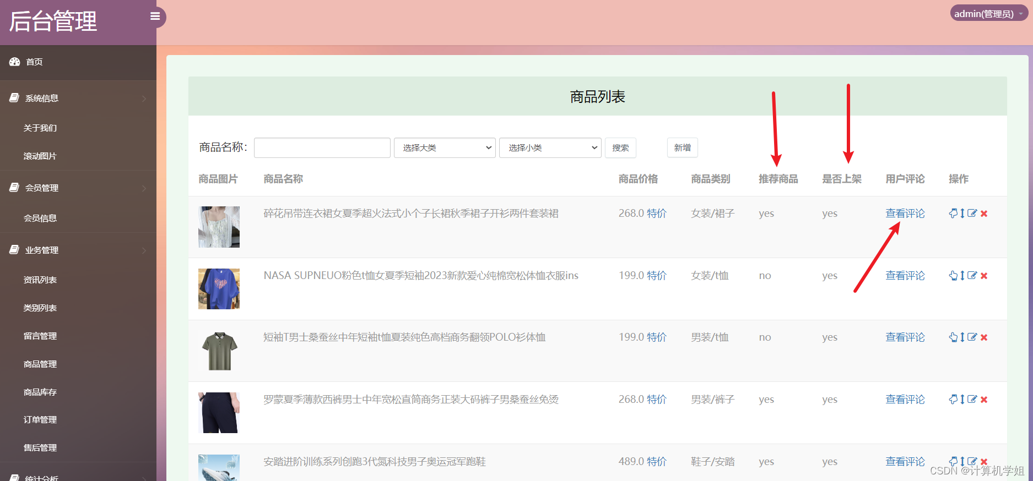Screen dimensions: 1033x481
Task: Click the 后台管理 logo title
Action: [x=53, y=21]
